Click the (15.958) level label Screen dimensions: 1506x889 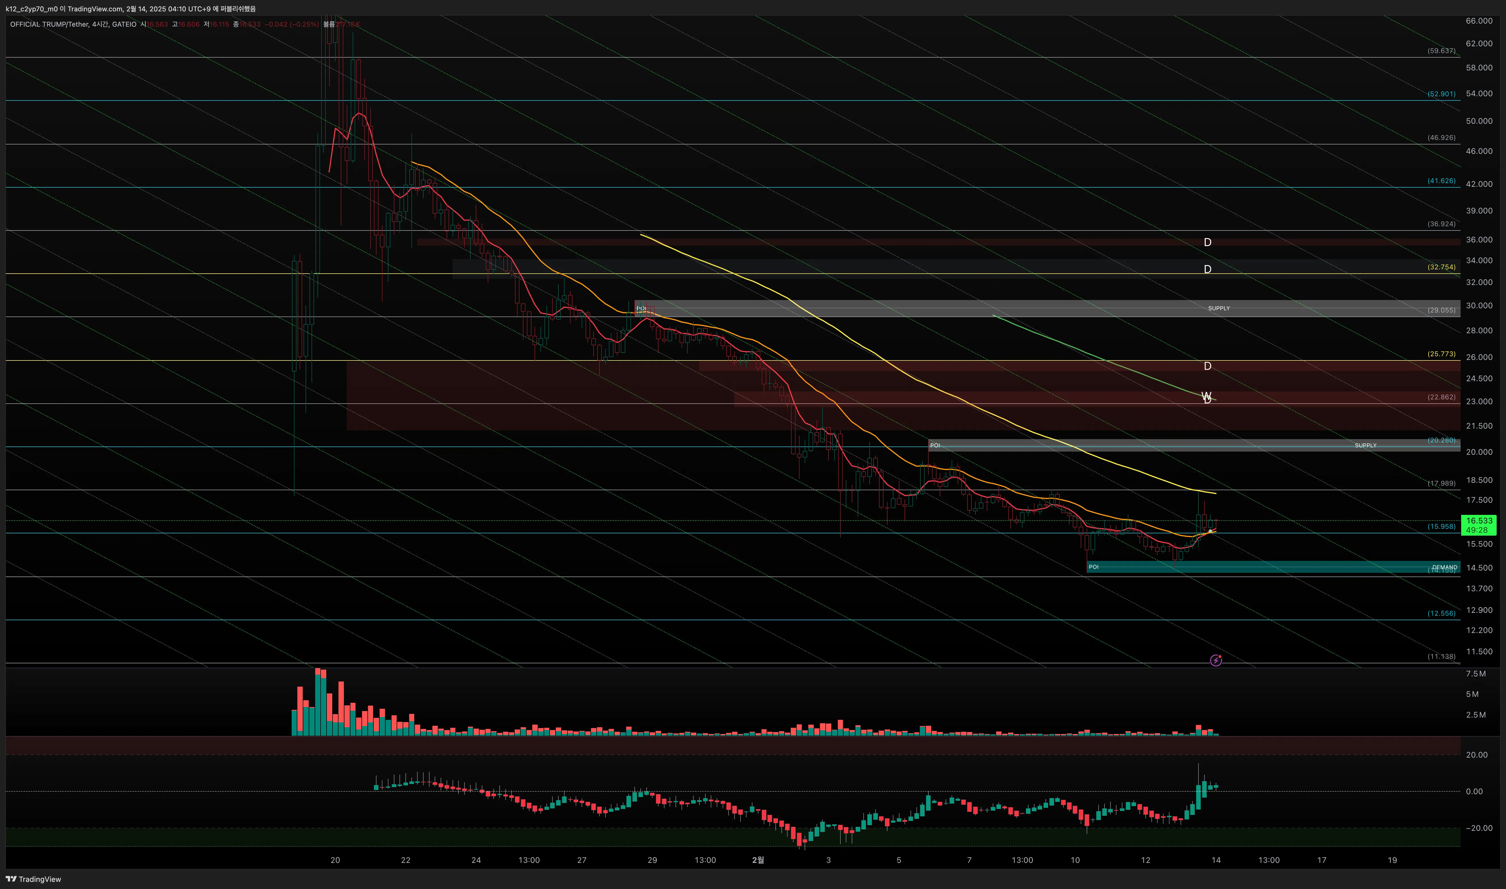coord(1441,527)
